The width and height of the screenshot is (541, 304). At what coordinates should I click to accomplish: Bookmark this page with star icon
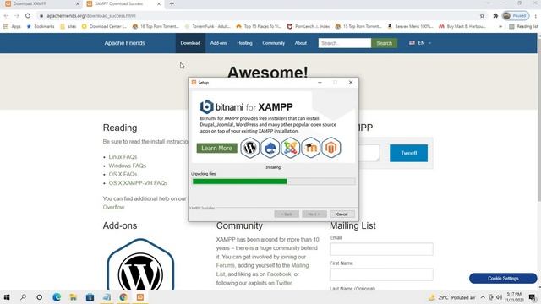coord(482,15)
